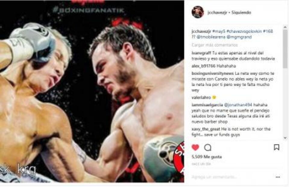Toggle the Siguiendo following button
Image resolution: width=289 pixels, height=187 pixels.
[x=241, y=13]
